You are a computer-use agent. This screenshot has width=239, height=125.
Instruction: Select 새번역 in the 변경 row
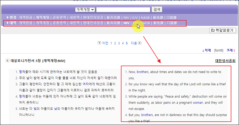74,18
